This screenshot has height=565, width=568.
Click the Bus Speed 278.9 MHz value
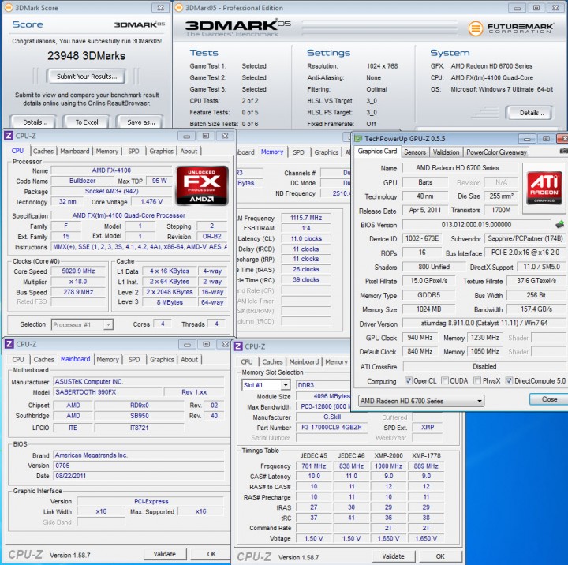tap(78, 292)
